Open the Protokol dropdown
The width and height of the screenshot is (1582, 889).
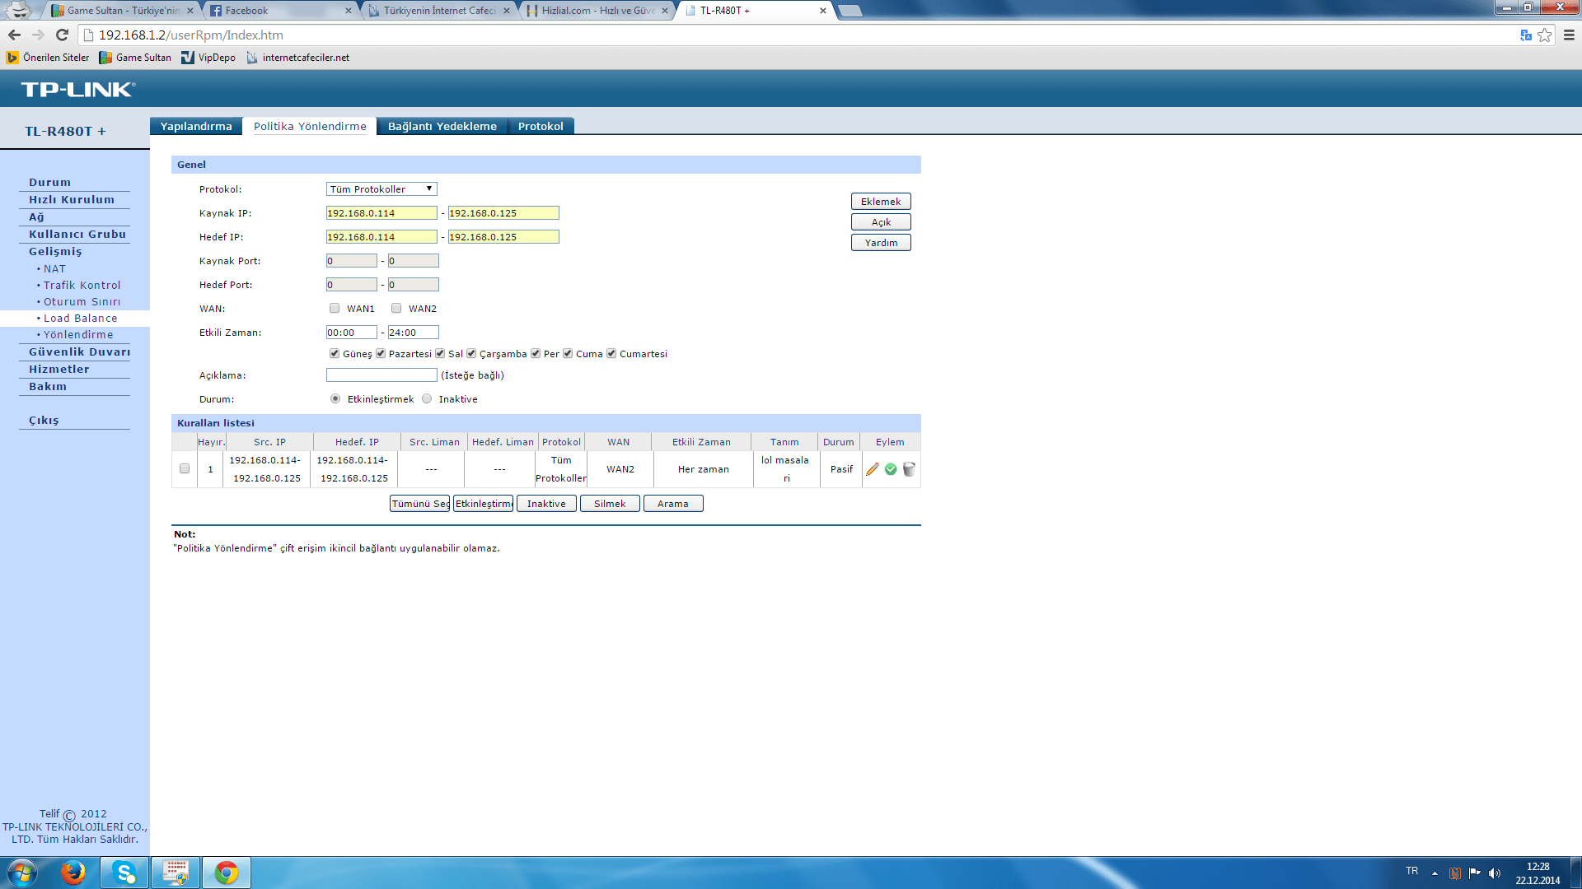[381, 189]
